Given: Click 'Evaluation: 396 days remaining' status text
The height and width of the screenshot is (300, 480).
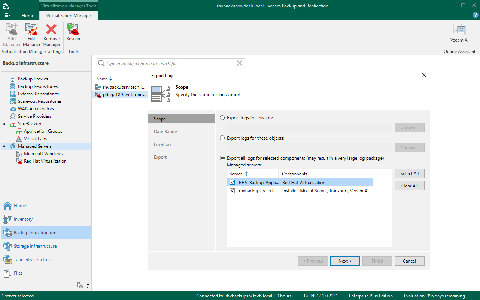Looking at the screenshot, I should tap(434, 296).
